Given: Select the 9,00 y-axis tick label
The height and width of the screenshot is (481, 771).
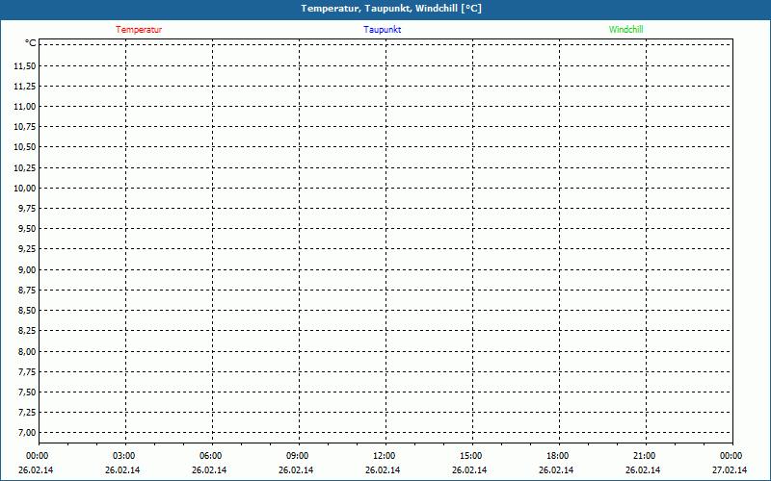Looking at the screenshot, I should pyautogui.click(x=26, y=269).
